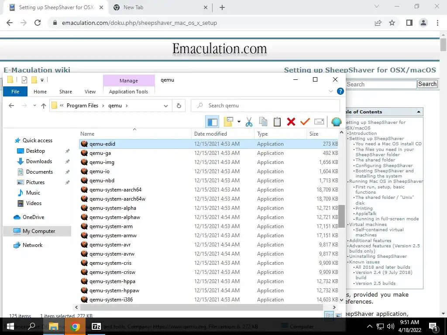Click the Classic Shell settings icon

[x=337, y=122]
